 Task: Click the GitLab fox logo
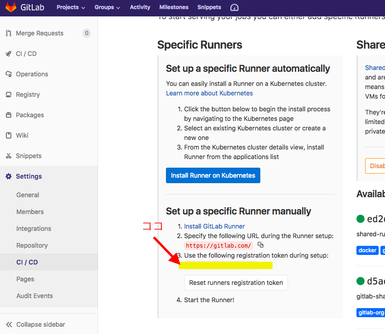point(10,7)
